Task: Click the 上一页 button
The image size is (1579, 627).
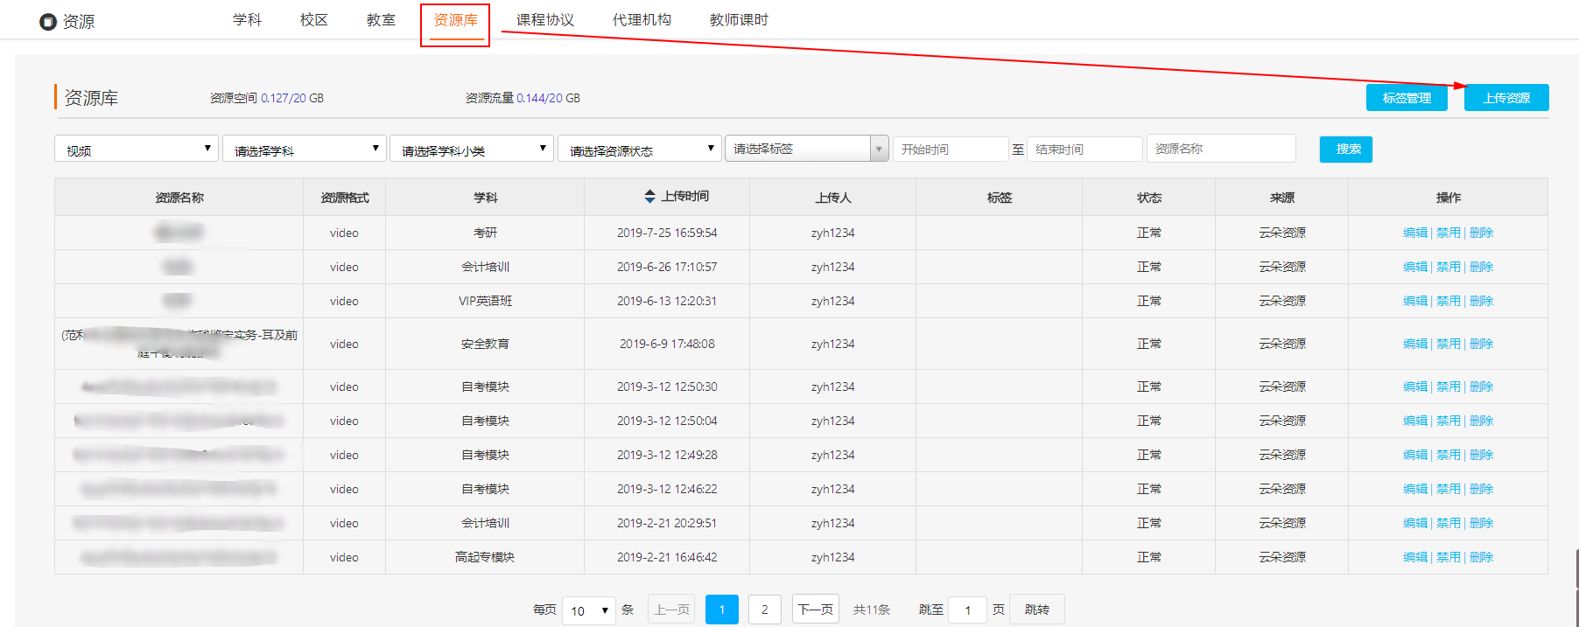Action: (x=671, y=610)
